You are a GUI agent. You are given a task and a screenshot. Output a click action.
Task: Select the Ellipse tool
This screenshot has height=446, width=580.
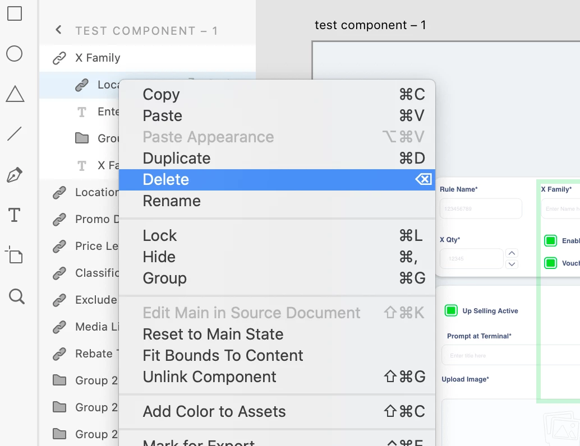(15, 54)
